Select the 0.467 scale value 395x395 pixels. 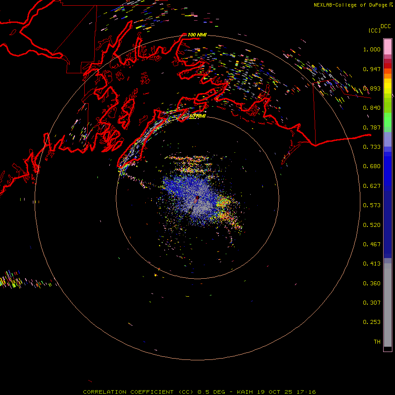coord(372,244)
